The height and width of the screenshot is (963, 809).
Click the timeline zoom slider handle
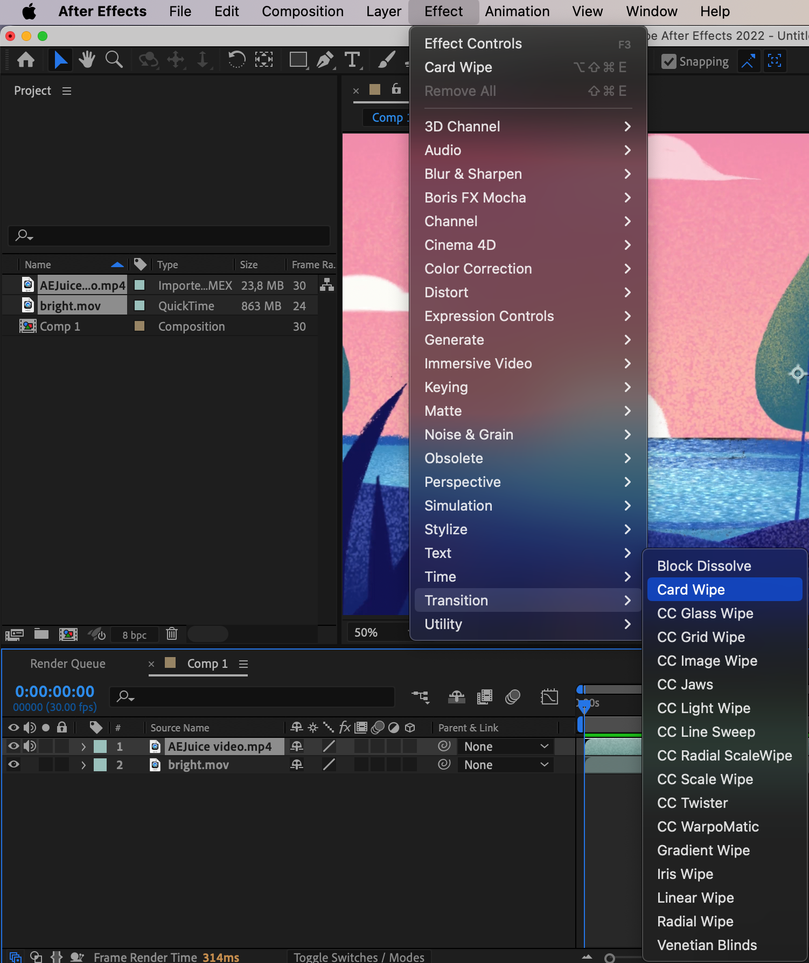[610, 958]
